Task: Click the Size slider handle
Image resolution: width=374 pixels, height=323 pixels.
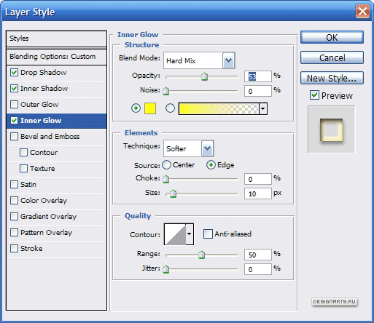Action: coord(173,194)
